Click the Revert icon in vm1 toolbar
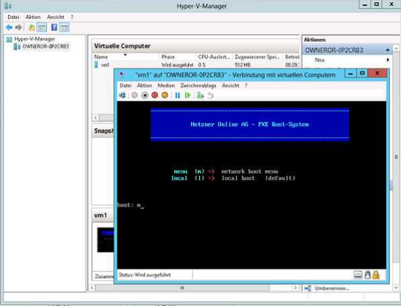 coord(210,95)
